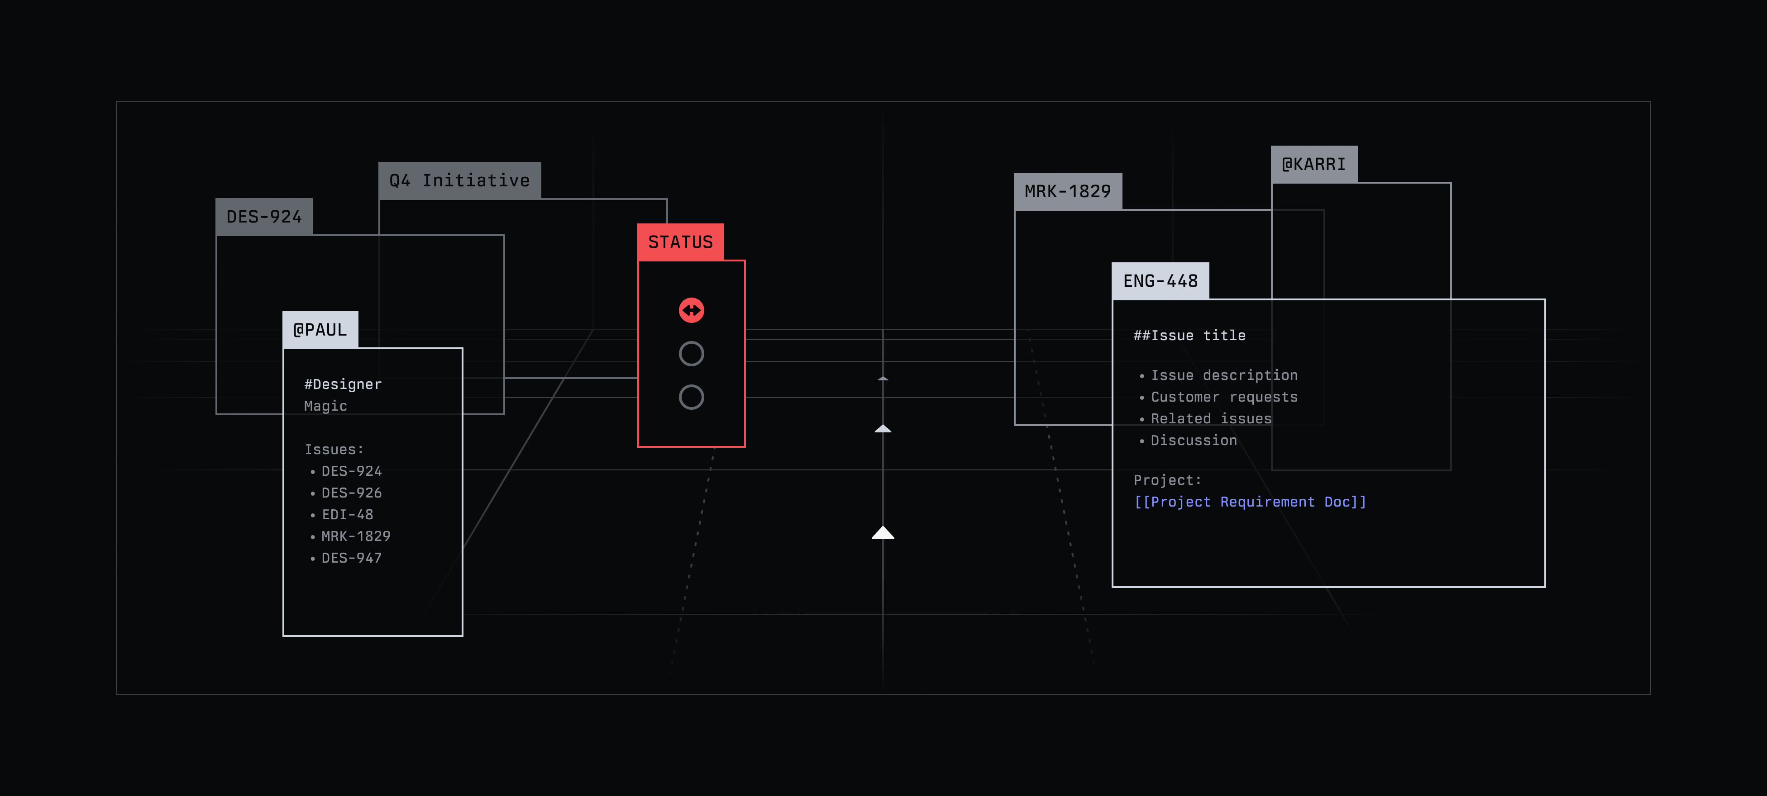Click DES-947 in the issues list

pos(351,558)
